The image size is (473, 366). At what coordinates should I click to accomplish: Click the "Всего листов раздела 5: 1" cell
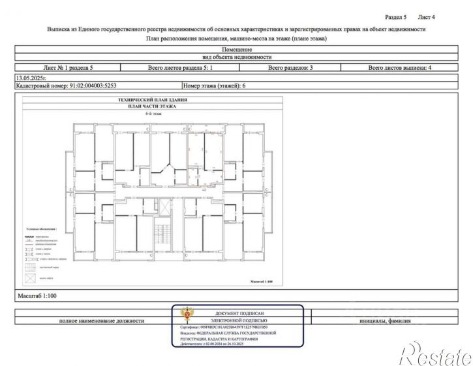180,68
